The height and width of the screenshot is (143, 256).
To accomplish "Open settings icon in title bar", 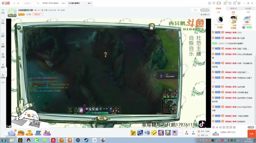I will (x=239, y=3).
